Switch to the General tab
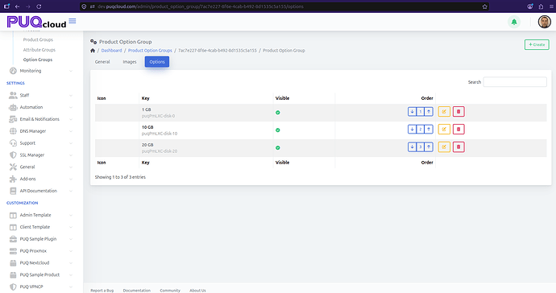The height and width of the screenshot is (293, 556). tap(102, 62)
